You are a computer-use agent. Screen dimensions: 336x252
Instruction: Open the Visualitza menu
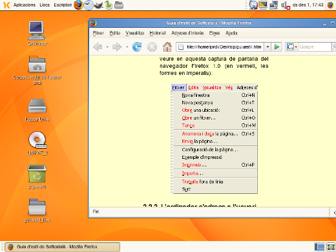pyautogui.click(x=135, y=33)
